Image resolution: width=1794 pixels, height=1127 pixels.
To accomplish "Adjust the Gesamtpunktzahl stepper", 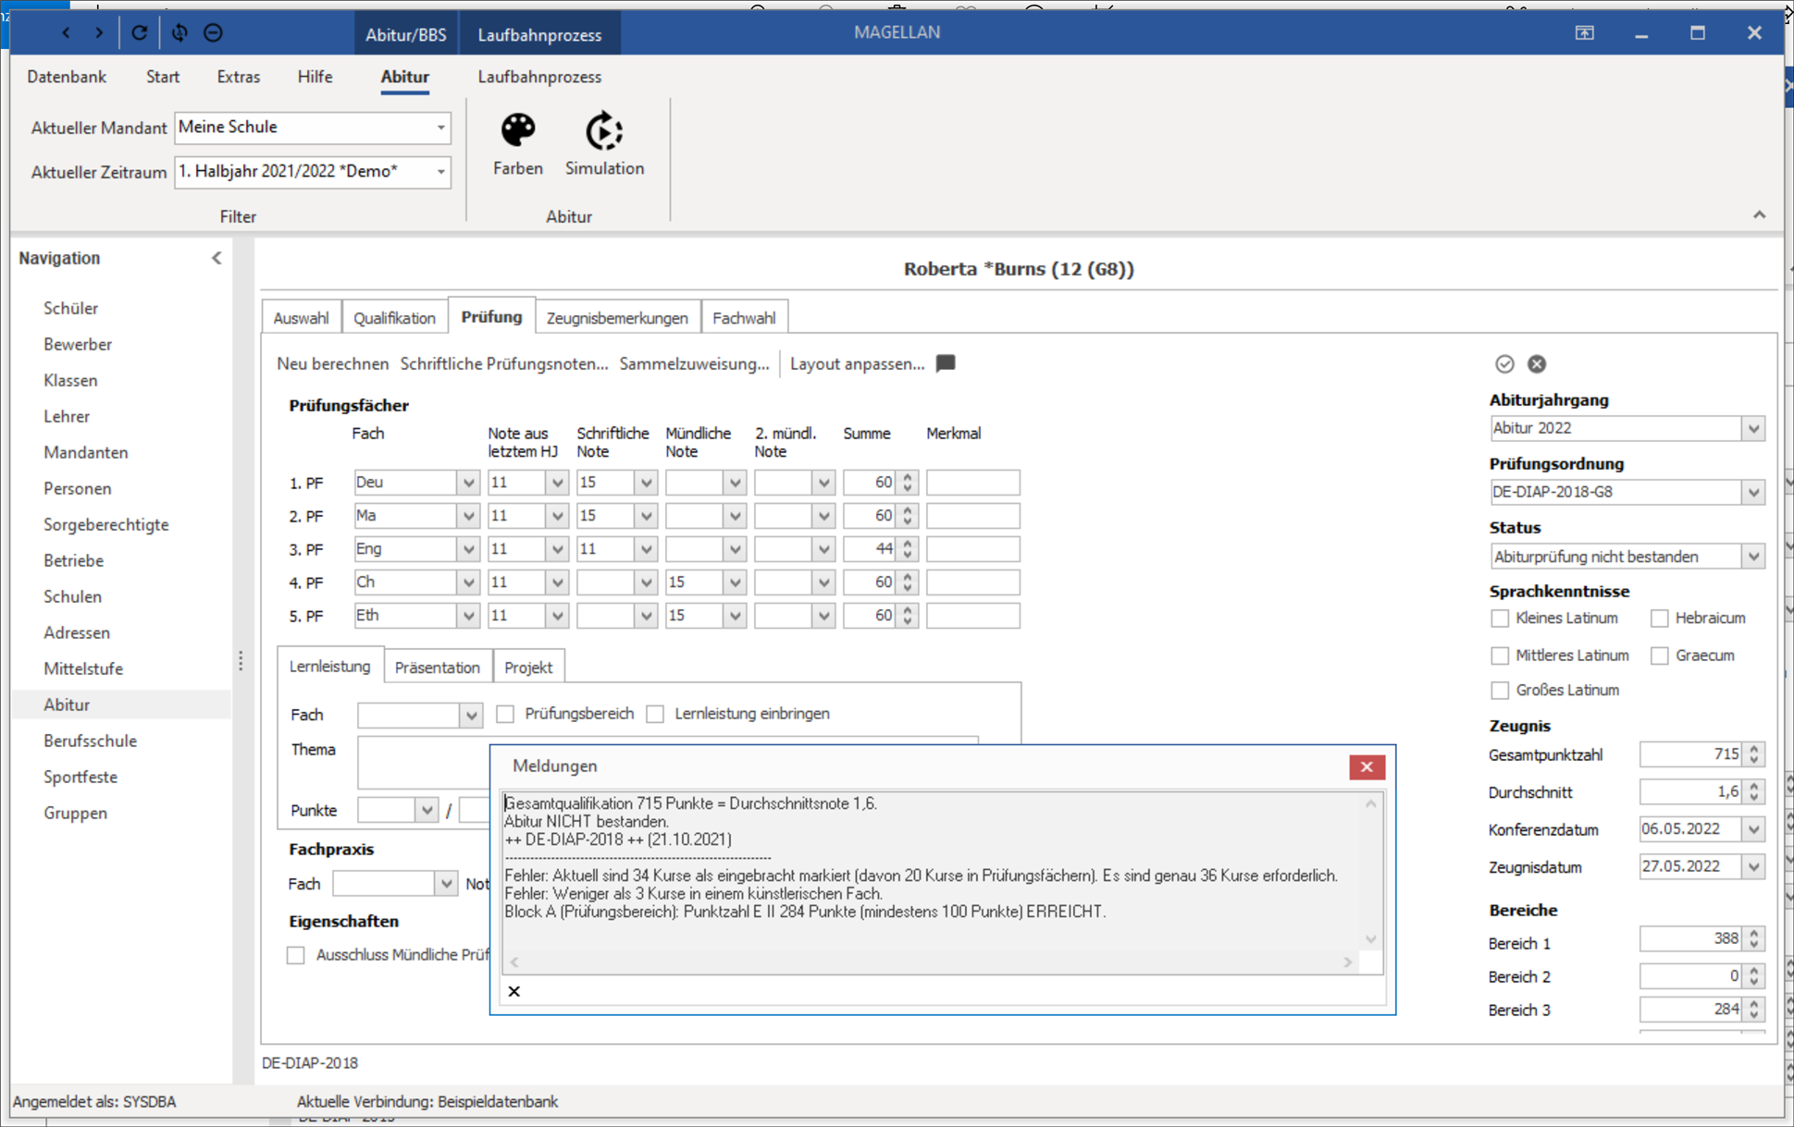I will [x=1753, y=754].
